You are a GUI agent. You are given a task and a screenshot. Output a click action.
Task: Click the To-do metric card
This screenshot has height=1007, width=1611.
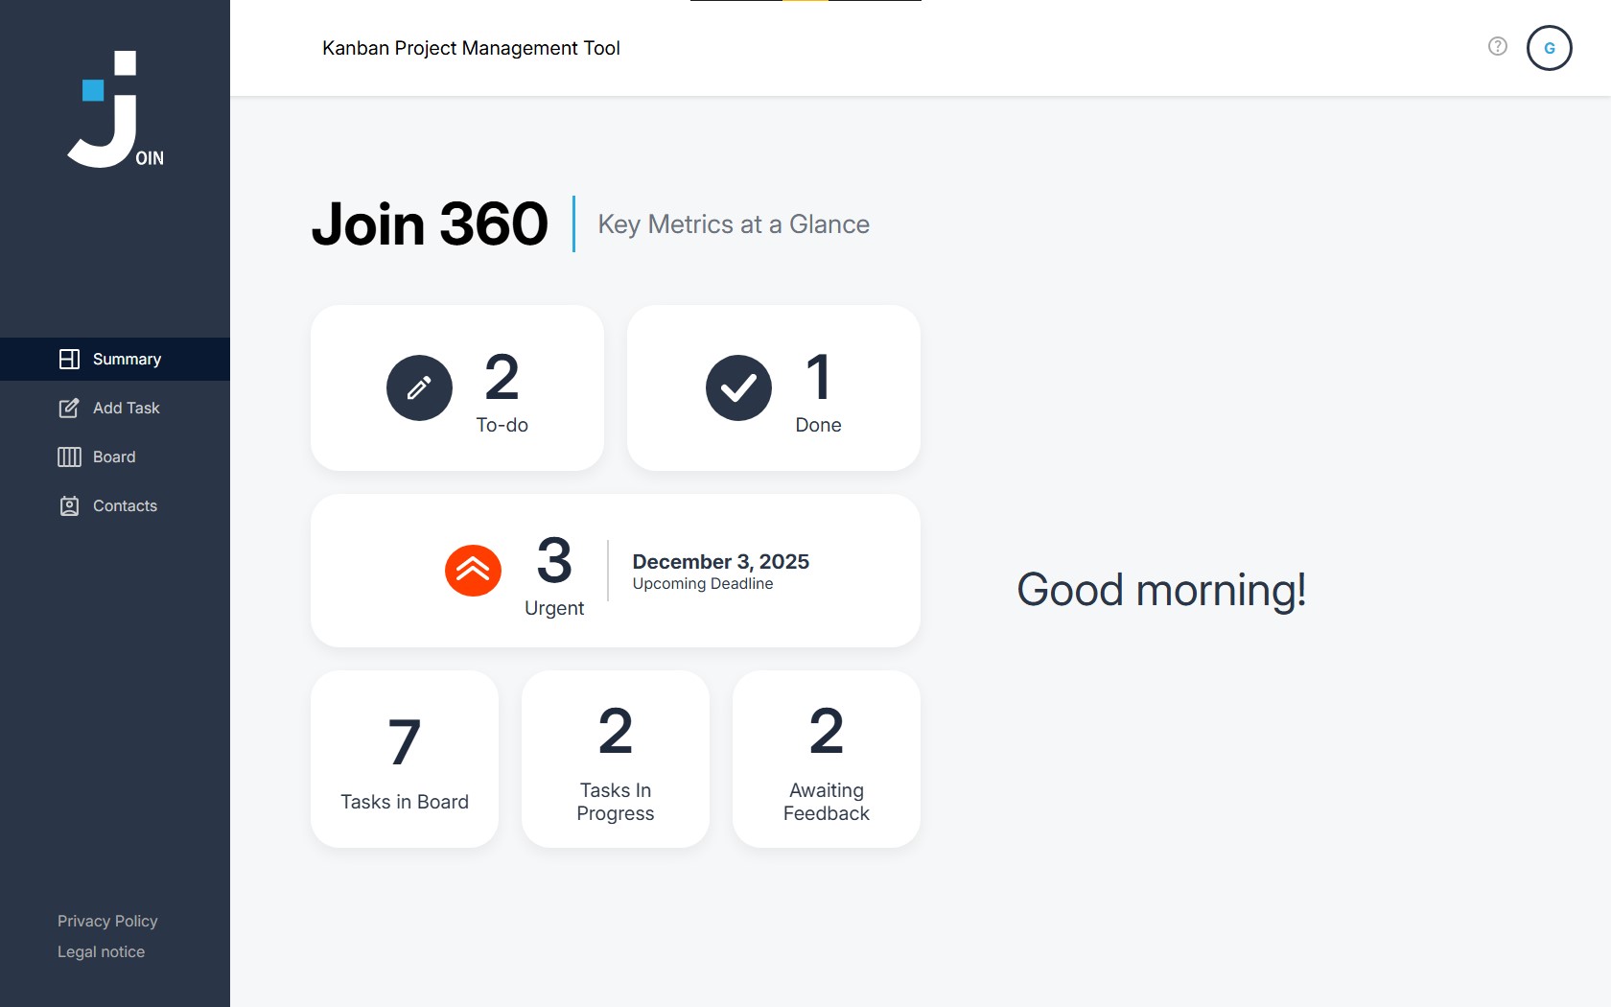[457, 387]
